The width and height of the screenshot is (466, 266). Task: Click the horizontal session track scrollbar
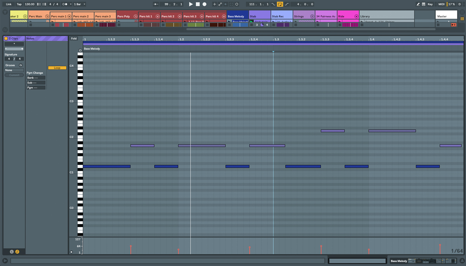click(x=311, y=29)
